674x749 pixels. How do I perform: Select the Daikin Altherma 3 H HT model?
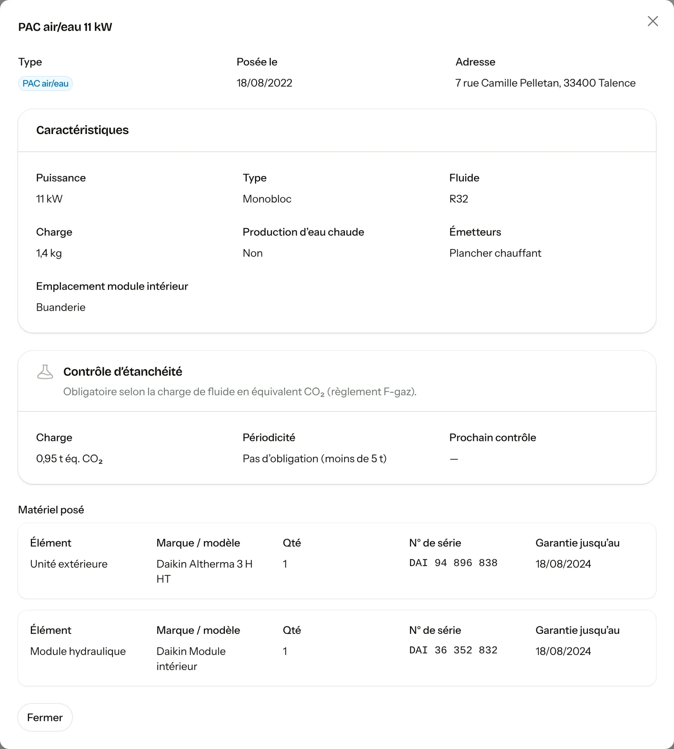[205, 572]
